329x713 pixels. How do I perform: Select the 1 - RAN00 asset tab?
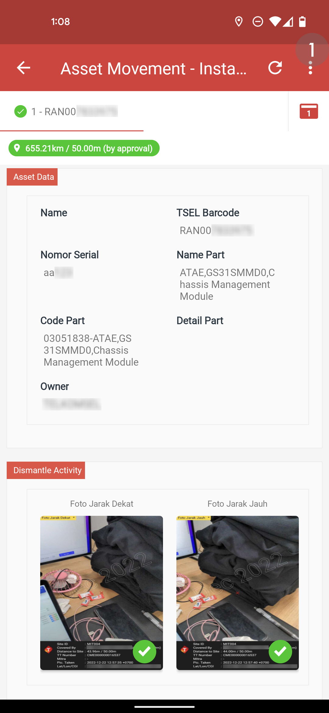coord(72,112)
